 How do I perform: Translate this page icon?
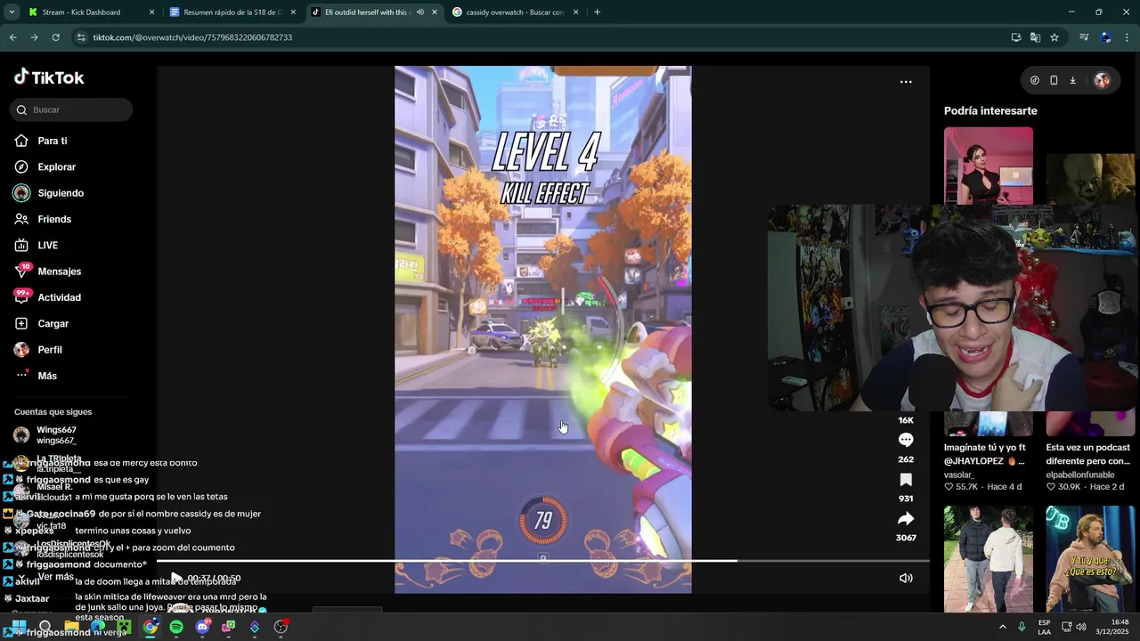coord(1035,37)
